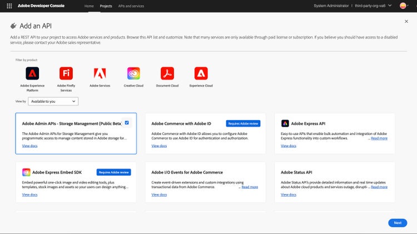Switch to the Projects tab
The height and width of the screenshot is (234, 417).
pos(106,6)
